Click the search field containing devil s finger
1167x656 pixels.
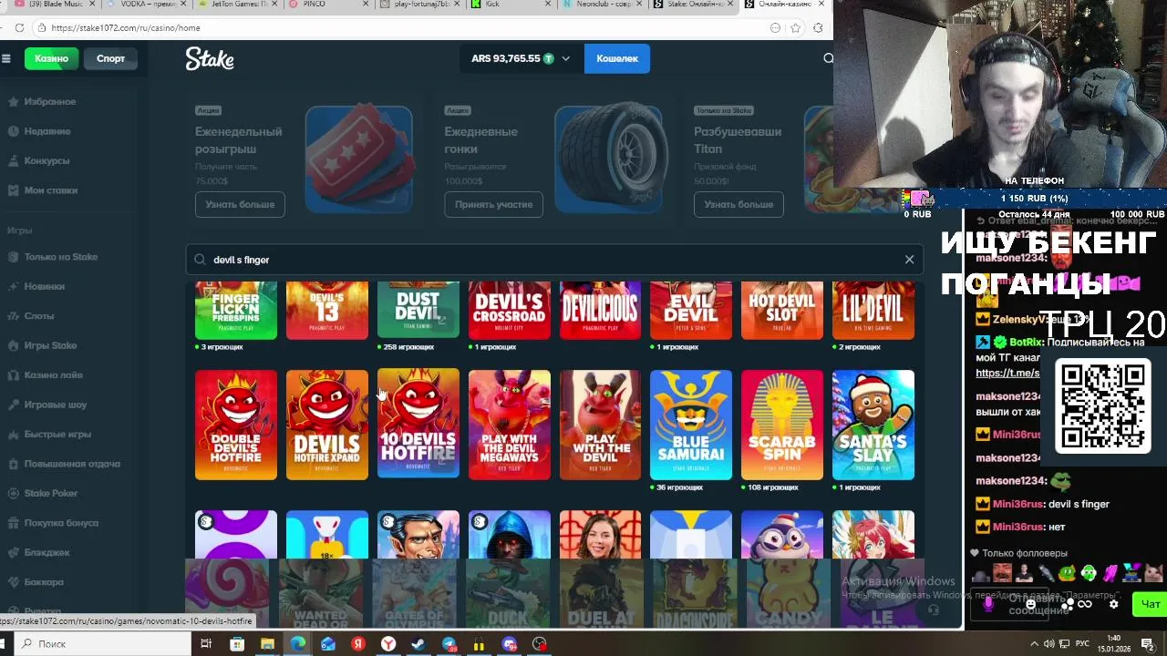(x=554, y=260)
